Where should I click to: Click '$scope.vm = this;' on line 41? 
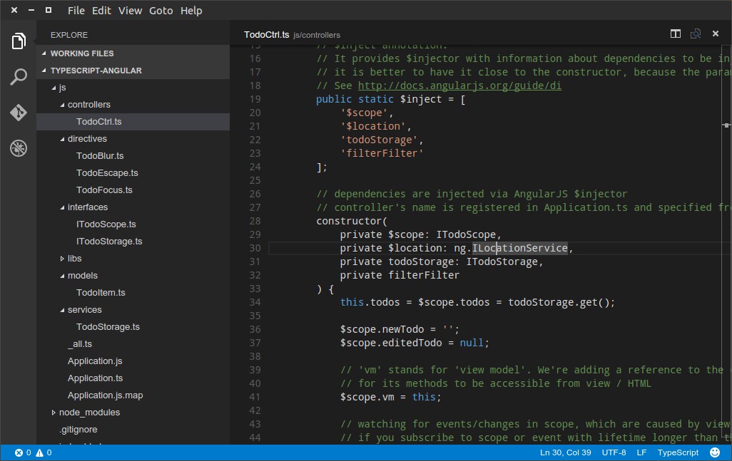[x=390, y=397]
